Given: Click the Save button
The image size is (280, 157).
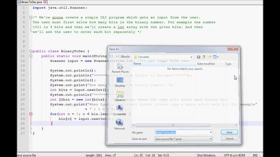Looking at the screenshot, I should pyautogui.click(x=229, y=132).
